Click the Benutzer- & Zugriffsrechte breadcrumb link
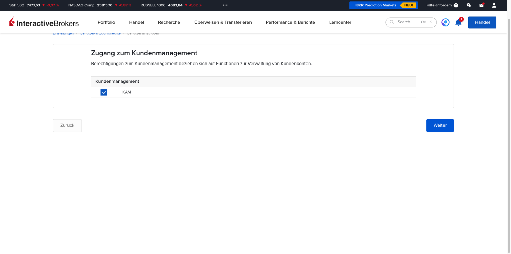 pyautogui.click(x=100, y=34)
